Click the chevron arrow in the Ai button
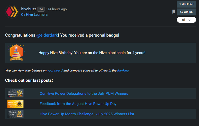The image size is (199, 126). (x=189, y=20)
